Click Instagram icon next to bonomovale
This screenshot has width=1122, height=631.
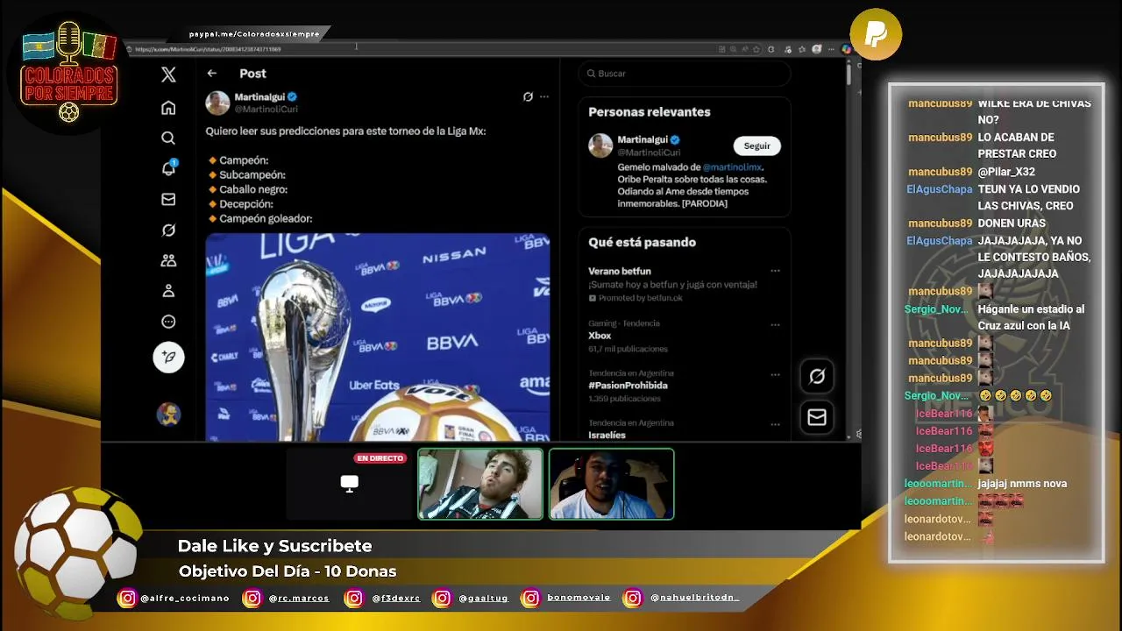[530, 599]
